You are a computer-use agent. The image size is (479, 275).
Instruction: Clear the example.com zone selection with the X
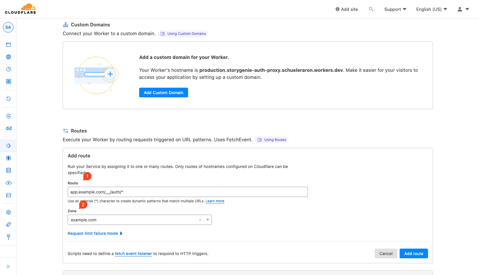coord(200,220)
